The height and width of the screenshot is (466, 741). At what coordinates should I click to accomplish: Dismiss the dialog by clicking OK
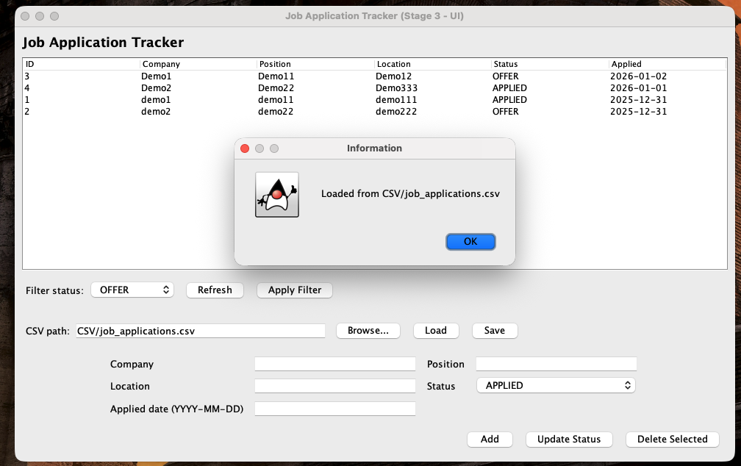point(470,241)
